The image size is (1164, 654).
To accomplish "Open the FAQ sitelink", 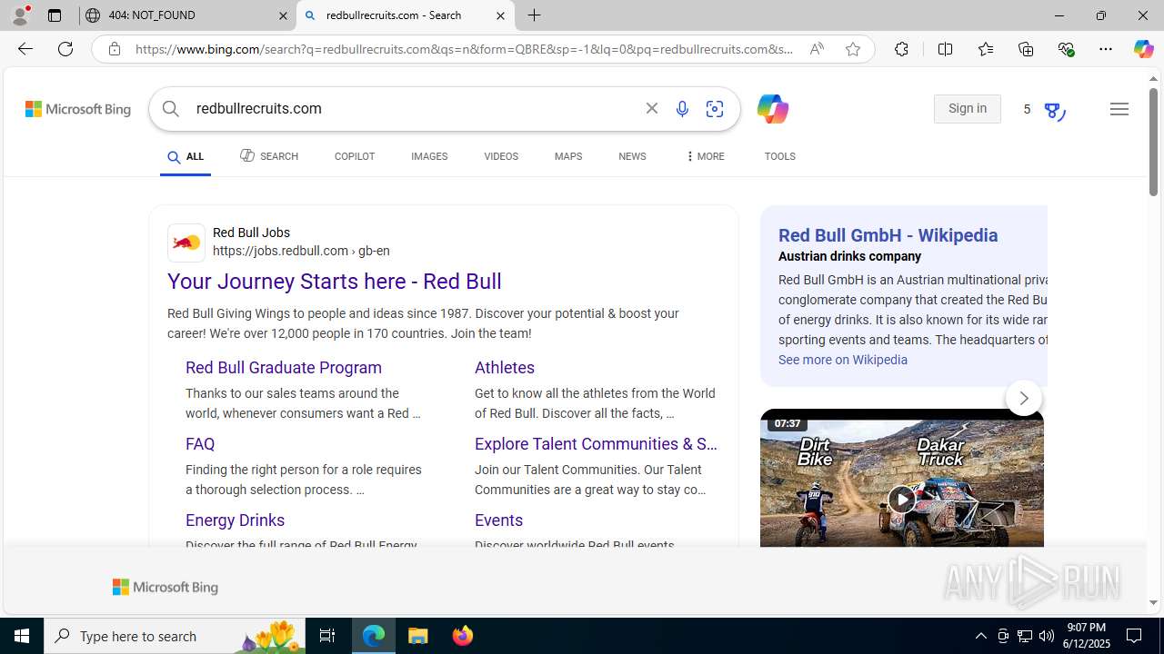I will coord(200,444).
